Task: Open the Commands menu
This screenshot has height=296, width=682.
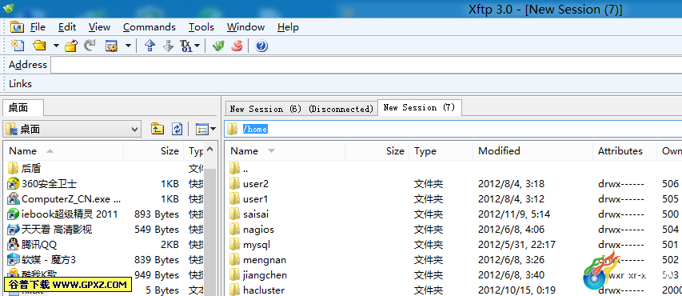Action: pos(150,27)
